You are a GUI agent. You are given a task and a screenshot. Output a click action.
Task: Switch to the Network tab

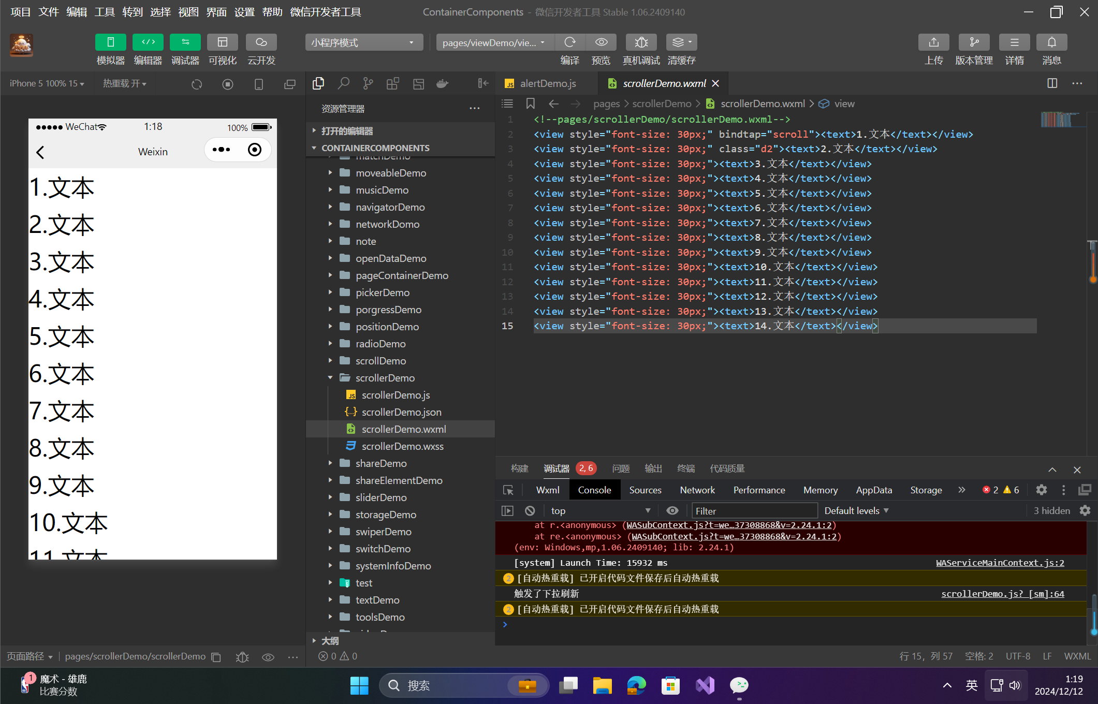click(697, 490)
